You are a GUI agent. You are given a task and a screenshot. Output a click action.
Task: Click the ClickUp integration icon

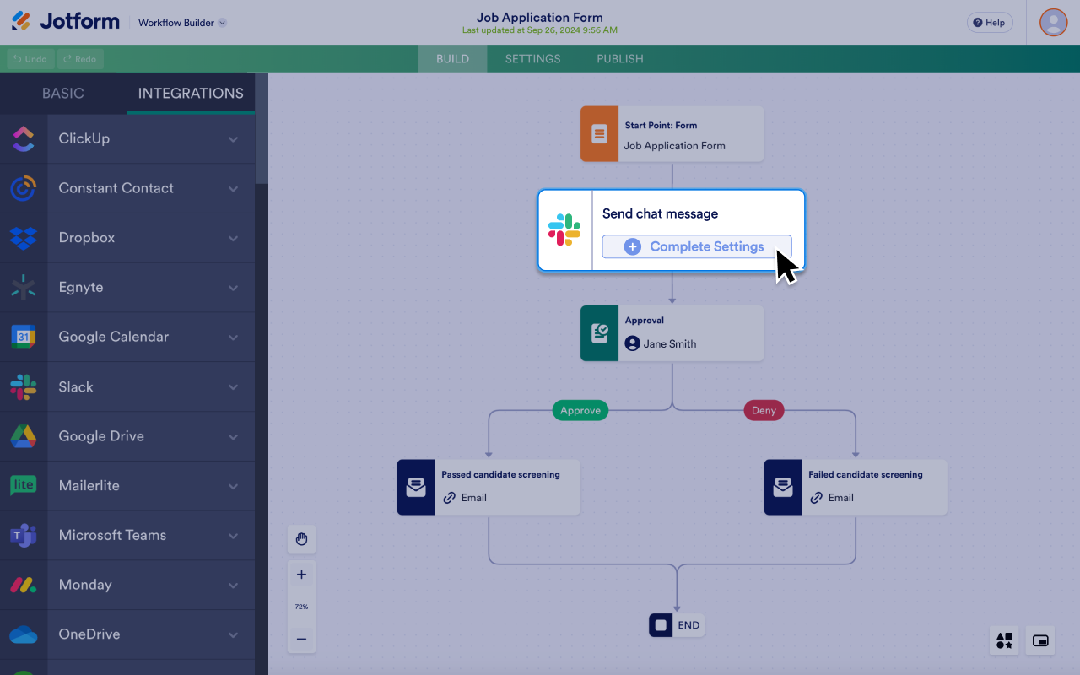[24, 138]
